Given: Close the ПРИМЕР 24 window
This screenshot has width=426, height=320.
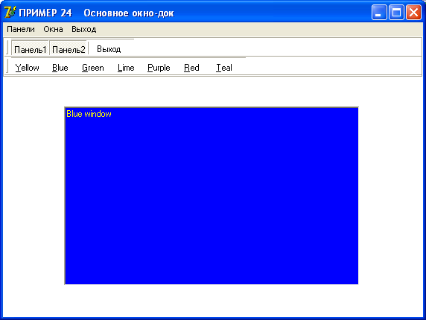Looking at the screenshot, I should tap(413, 13).
